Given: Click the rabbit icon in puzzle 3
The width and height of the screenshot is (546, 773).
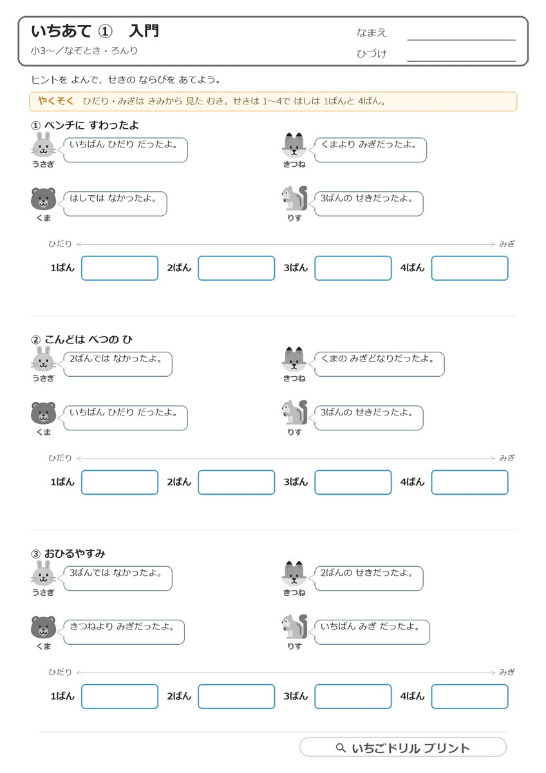Looking at the screenshot, I should click(x=43, y=573).
